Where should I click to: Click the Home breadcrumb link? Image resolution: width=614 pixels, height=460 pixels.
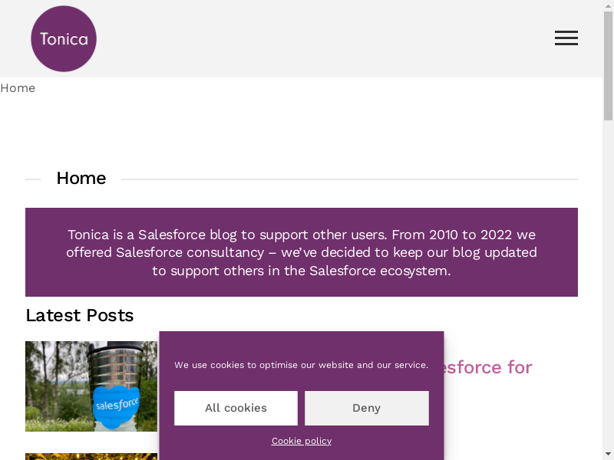click(18, 88)
